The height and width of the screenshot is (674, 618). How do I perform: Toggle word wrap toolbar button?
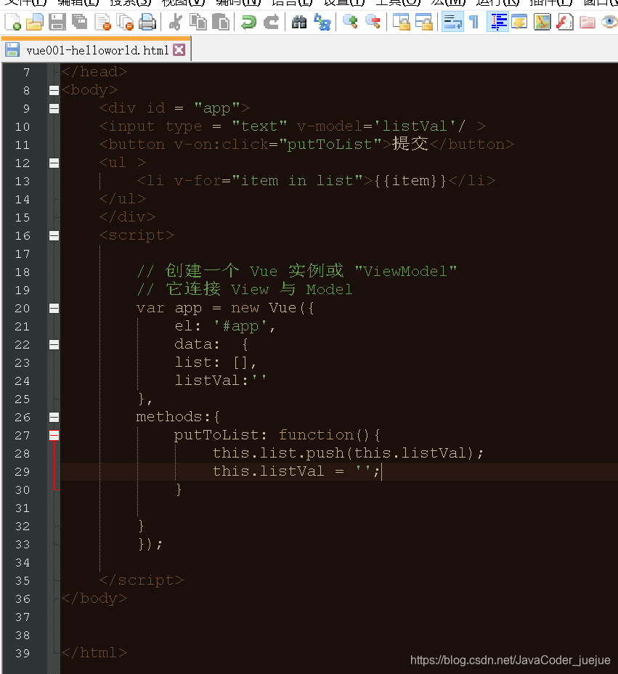[452, 22]
